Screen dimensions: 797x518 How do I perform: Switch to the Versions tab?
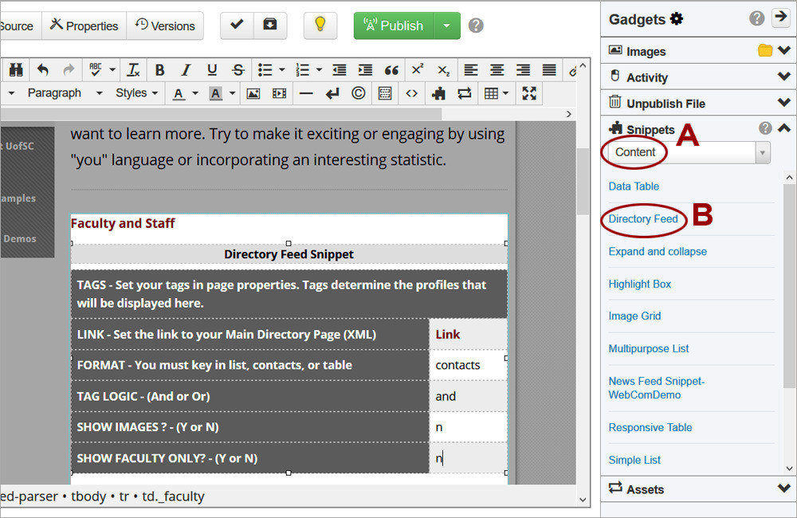tap(165, 26)
